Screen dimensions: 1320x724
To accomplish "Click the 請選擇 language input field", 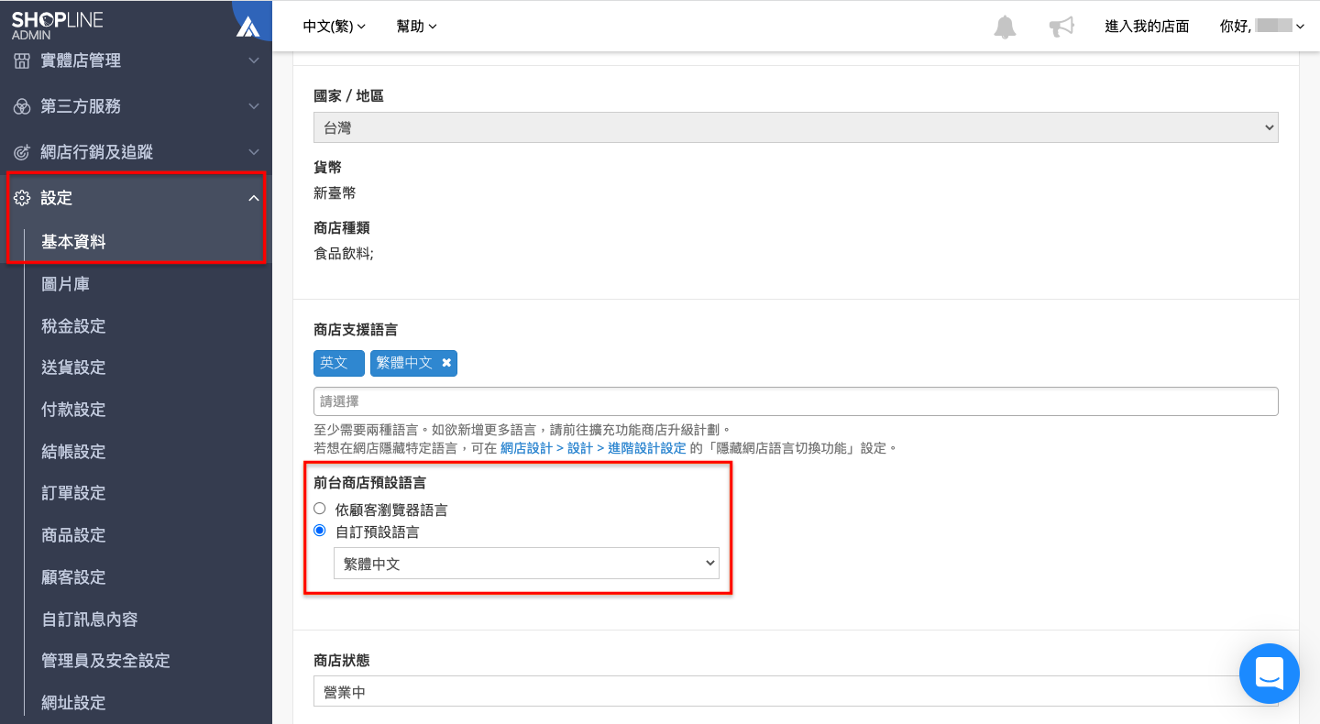I will pos(796,401).
